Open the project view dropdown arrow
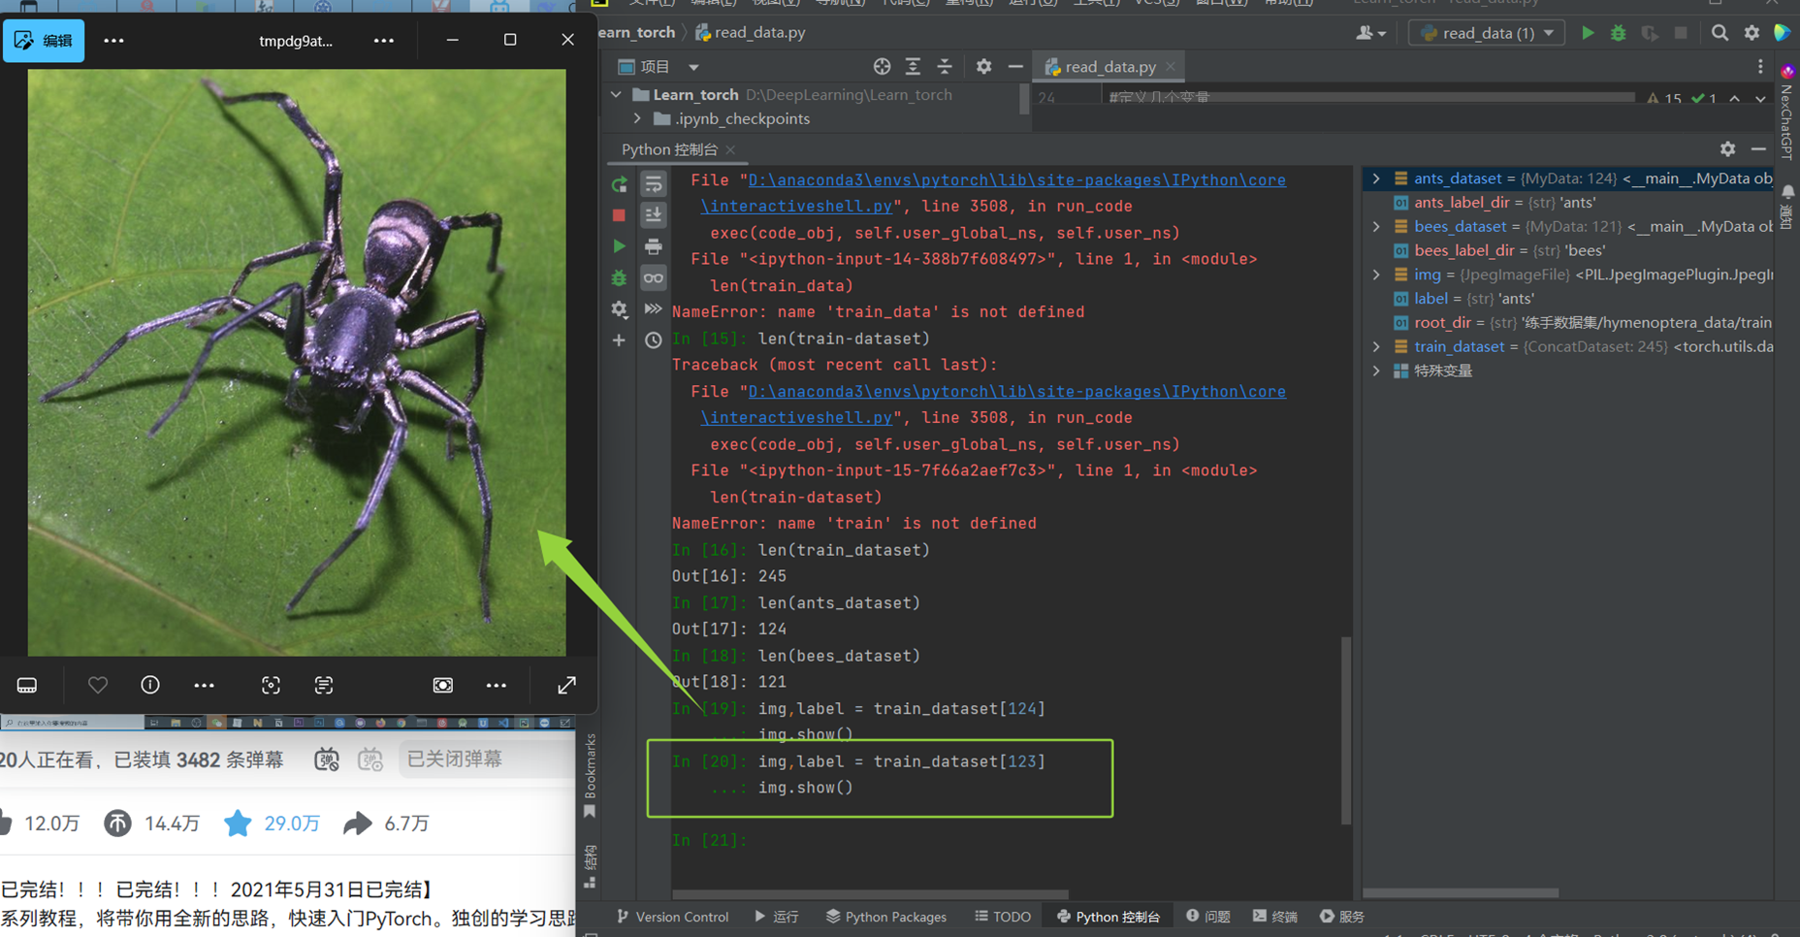 click(693, 67)
